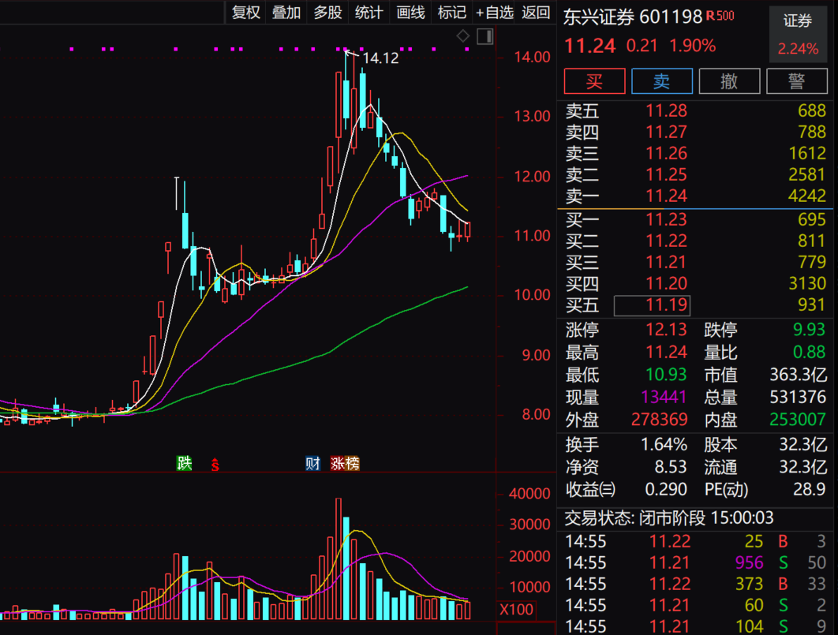Open the 画线 drawing tools
The image size is (838, 635).
click(410, 13)
